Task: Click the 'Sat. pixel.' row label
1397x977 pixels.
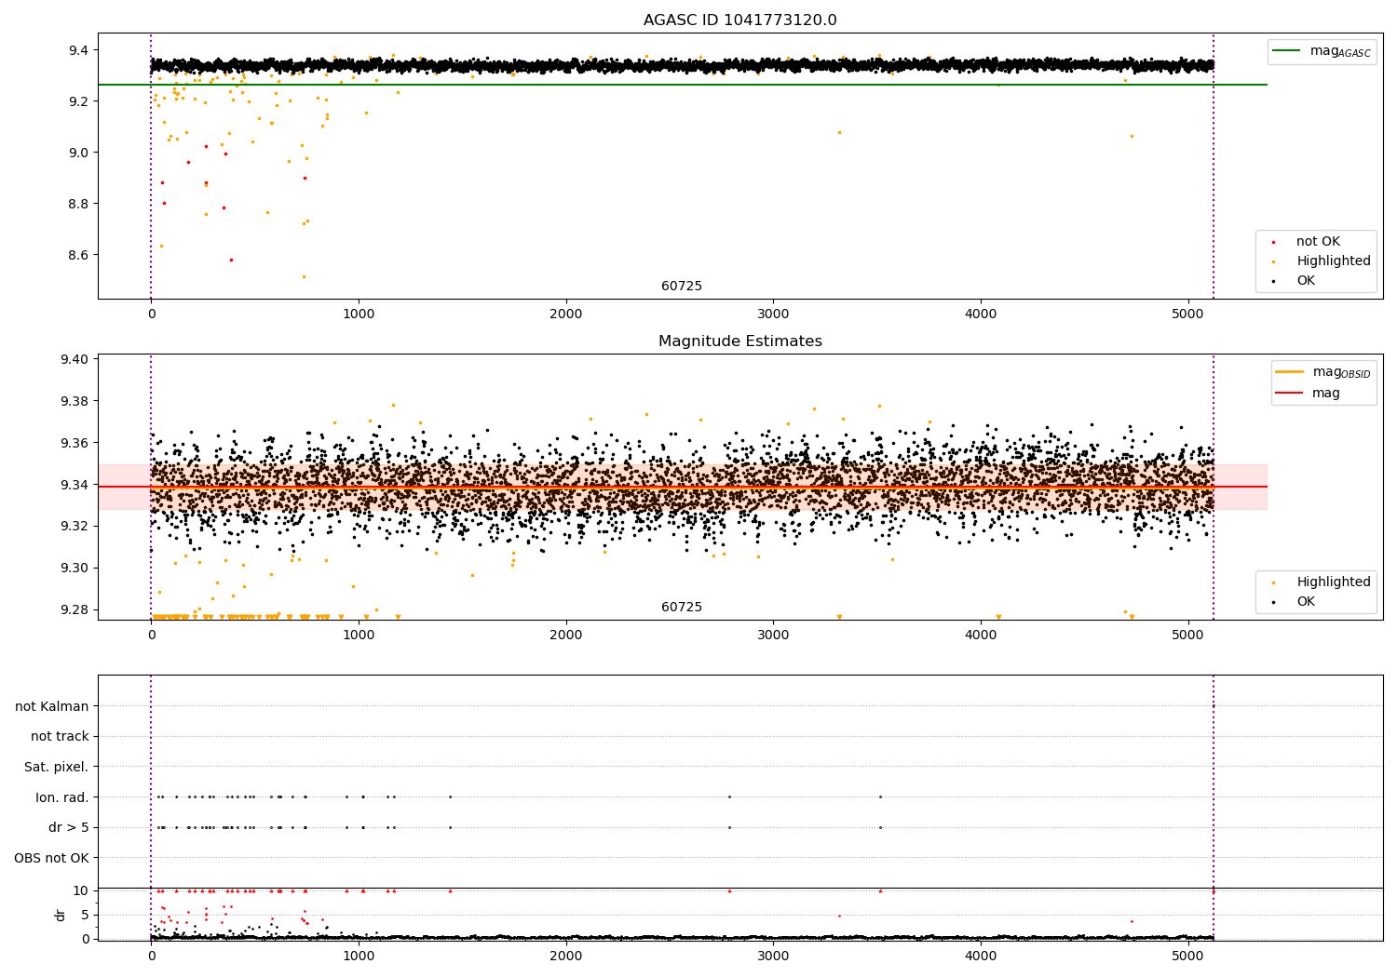Action: click(57, 768)
